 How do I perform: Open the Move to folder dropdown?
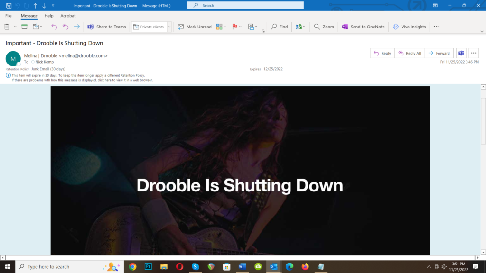click(37, 27)
